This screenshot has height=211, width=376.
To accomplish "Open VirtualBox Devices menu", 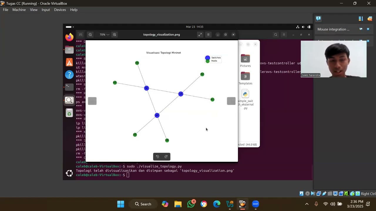I will (x=60, y=10).
